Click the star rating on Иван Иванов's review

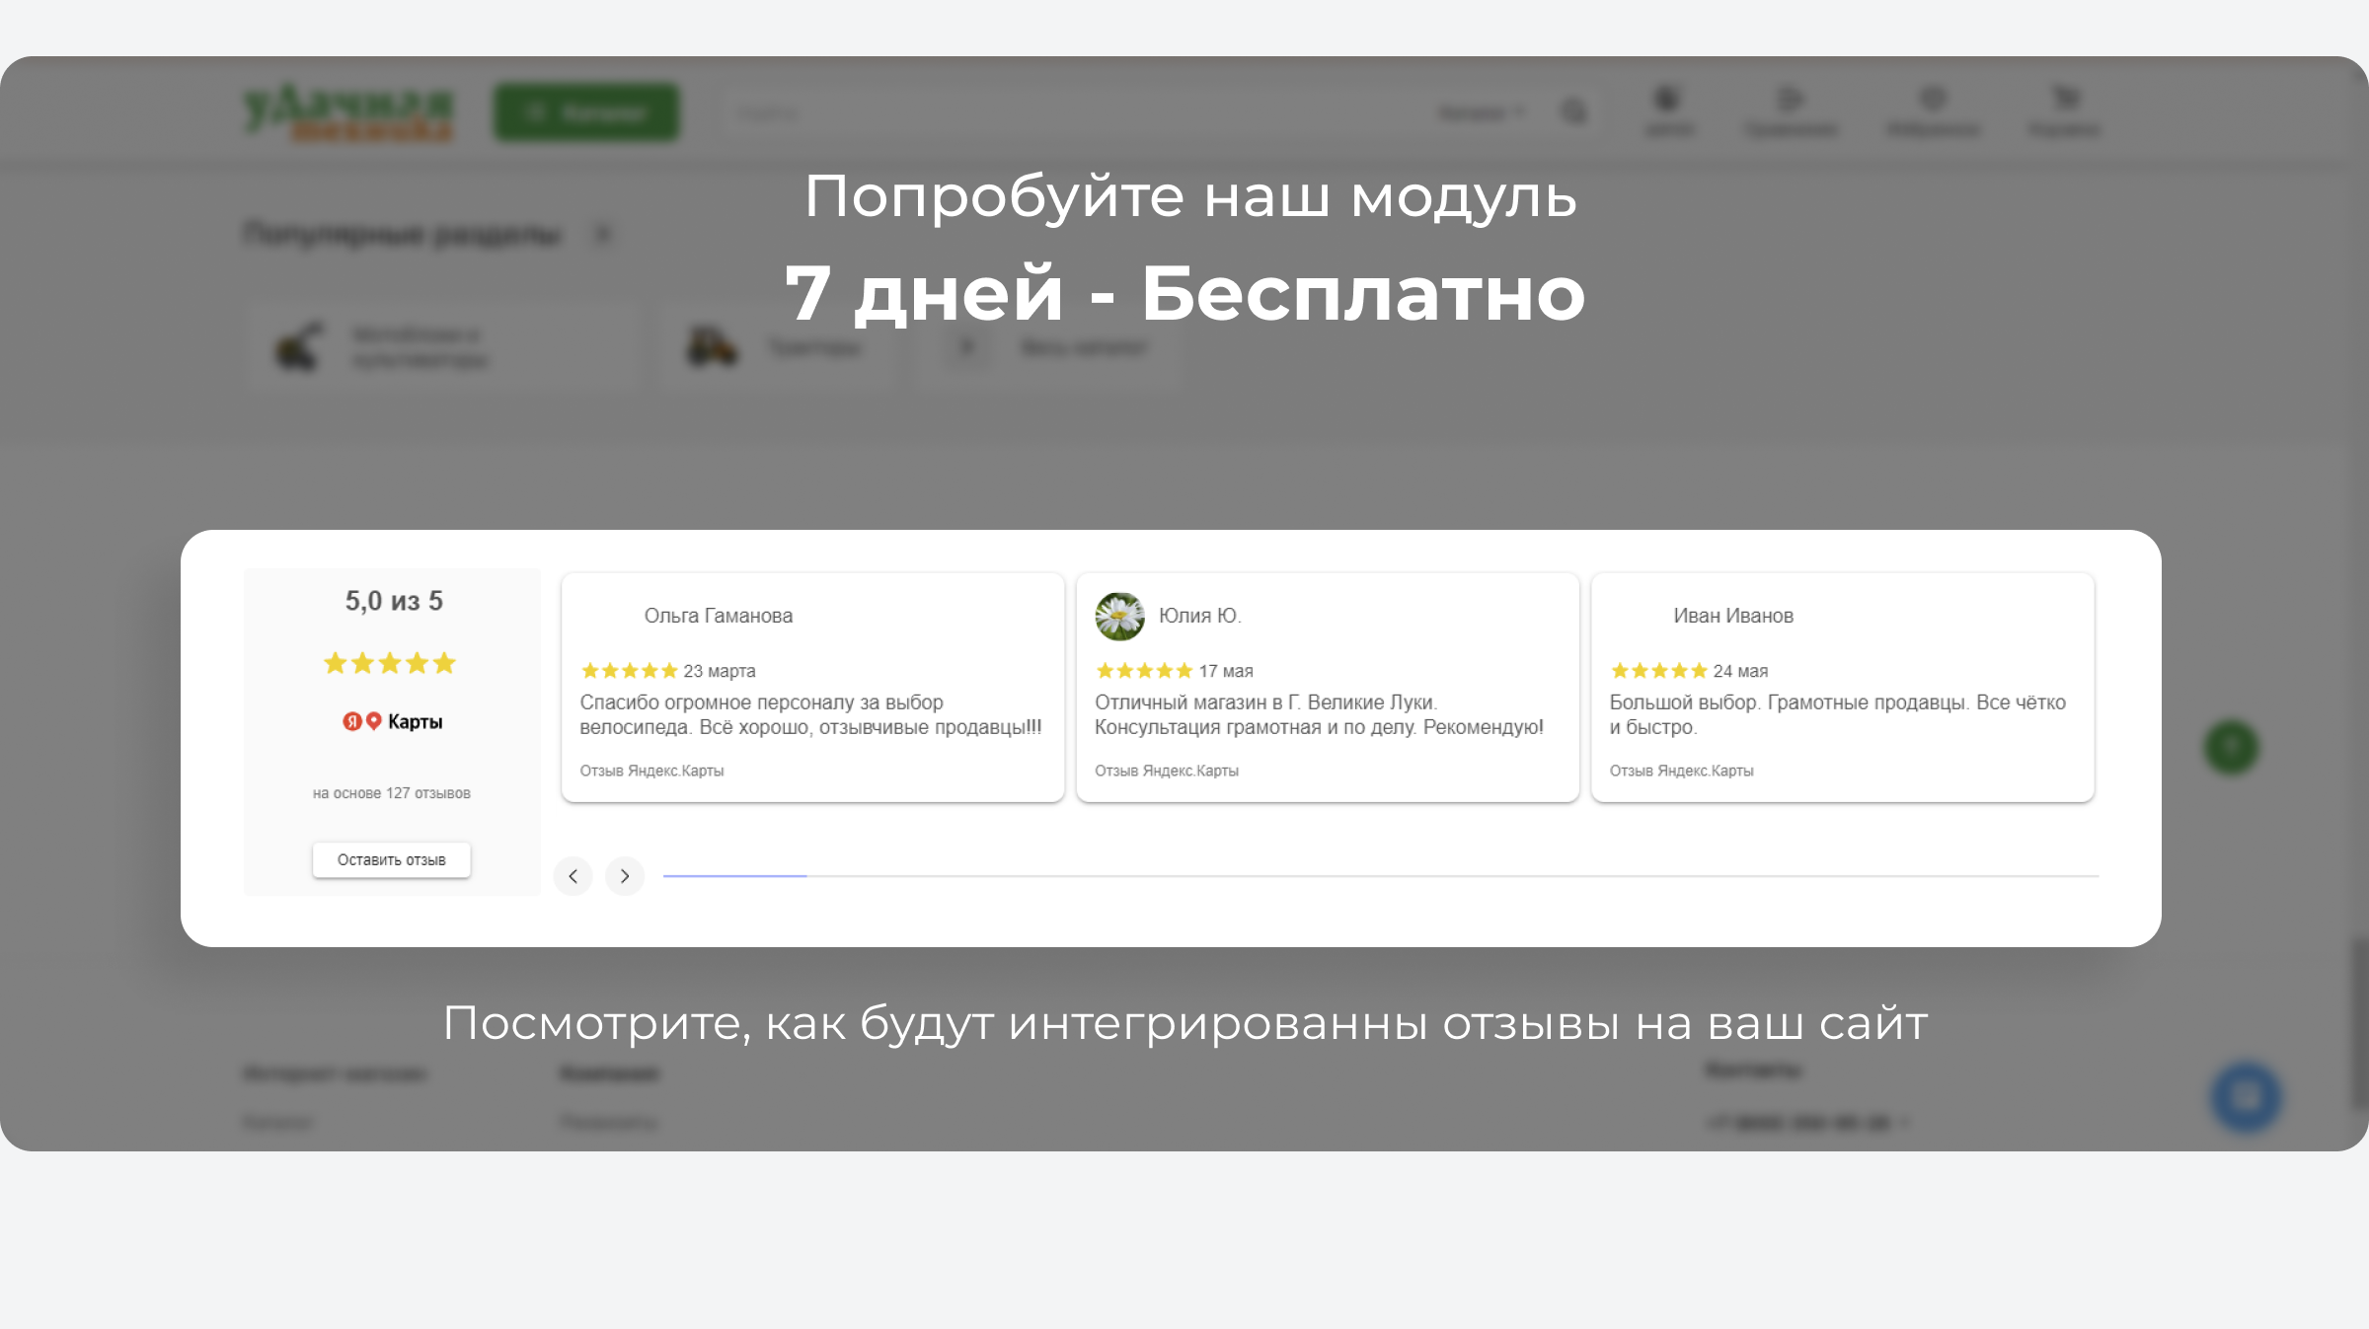tap(1657, 670)
